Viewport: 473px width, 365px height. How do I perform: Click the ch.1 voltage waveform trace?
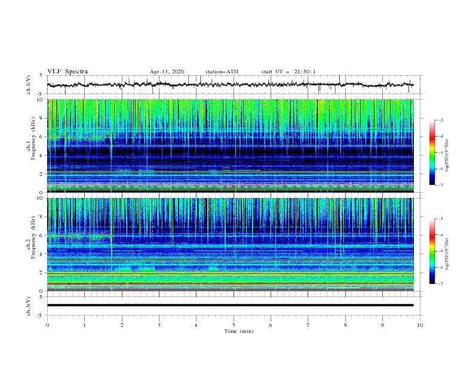point(230,85)
